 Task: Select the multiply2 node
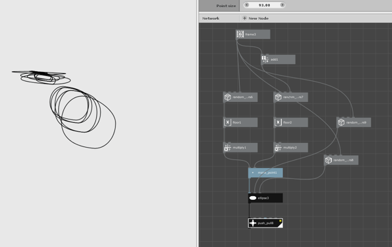[x=291, y=148]
